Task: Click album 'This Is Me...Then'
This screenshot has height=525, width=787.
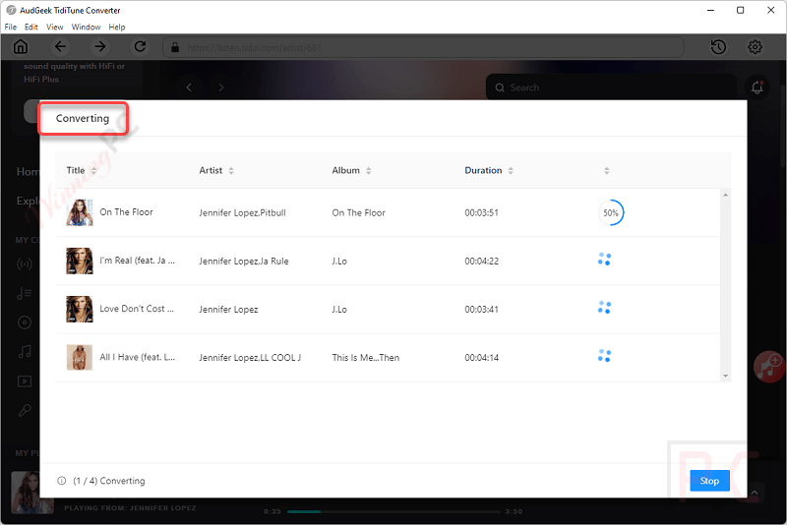Action: (365, 358)
